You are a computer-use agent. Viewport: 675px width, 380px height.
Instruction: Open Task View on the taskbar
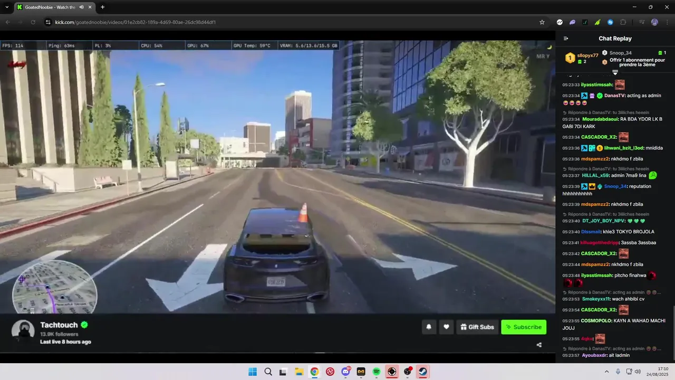click(x=283, y=372)
